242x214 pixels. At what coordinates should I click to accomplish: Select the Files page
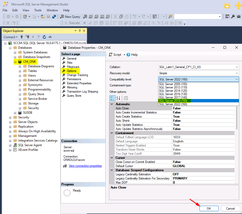click(69, 63)
